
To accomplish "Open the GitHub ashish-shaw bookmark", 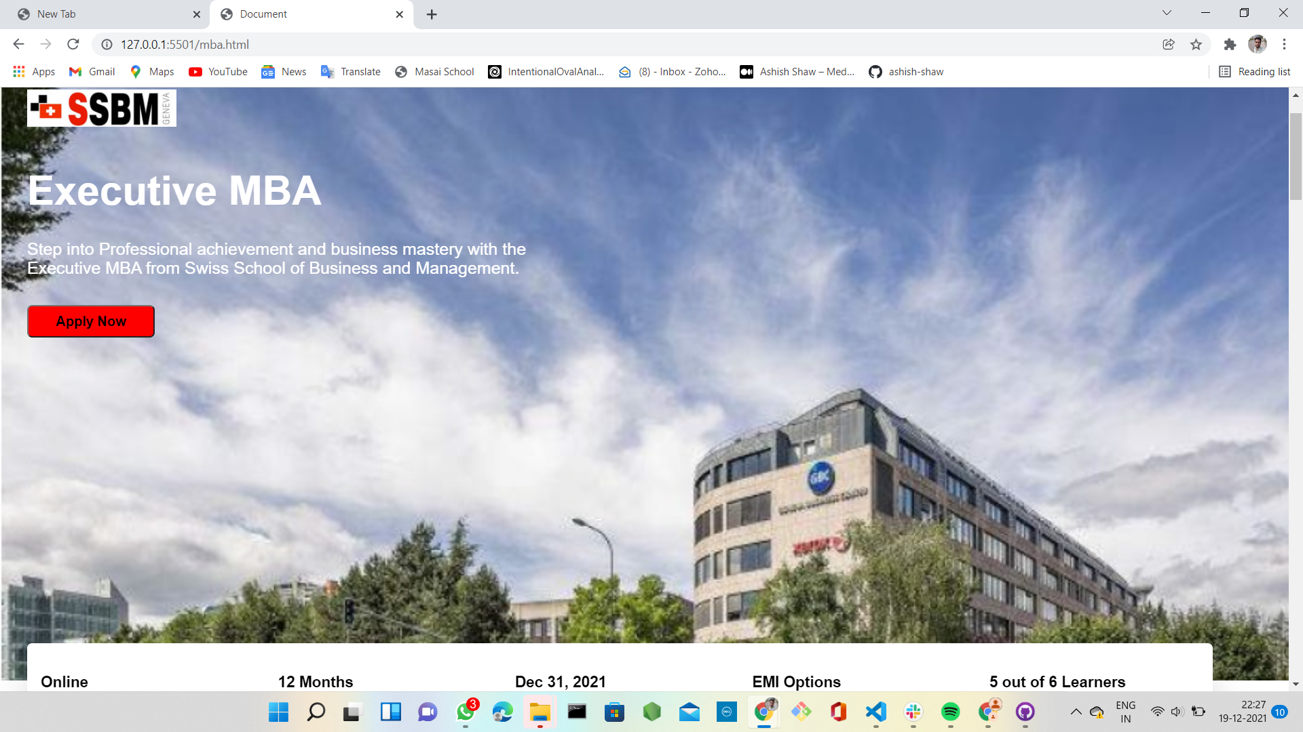I will [x=906, y=72].
